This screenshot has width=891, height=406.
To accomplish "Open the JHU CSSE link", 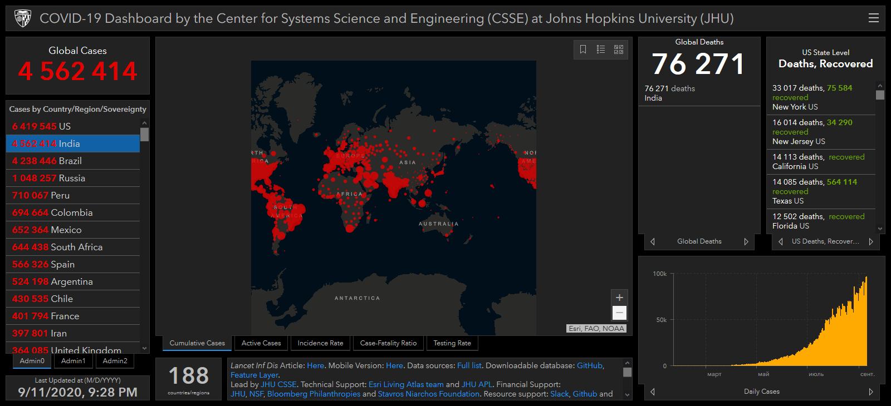I will pyautogui.click(x=278, y=384).
